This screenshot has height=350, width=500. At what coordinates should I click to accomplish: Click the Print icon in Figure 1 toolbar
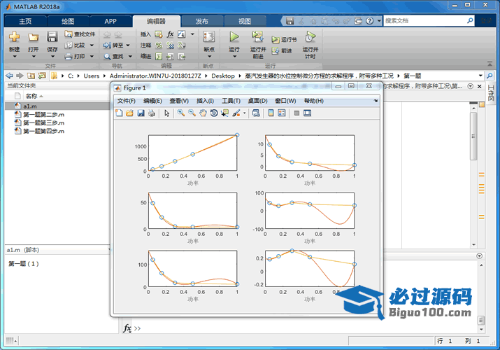151,113
